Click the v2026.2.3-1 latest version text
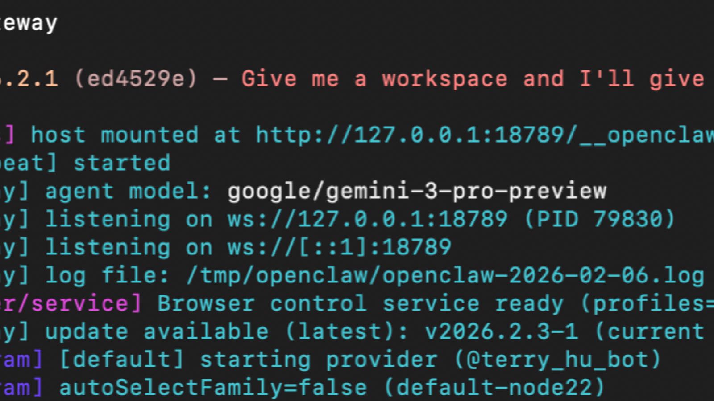 [x=501, y=331]
